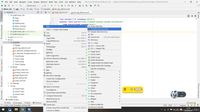Select btn_bg_selector.xml in project tree
The height and width of the screenshot is (112, 200).
click(x=22, y=48)
